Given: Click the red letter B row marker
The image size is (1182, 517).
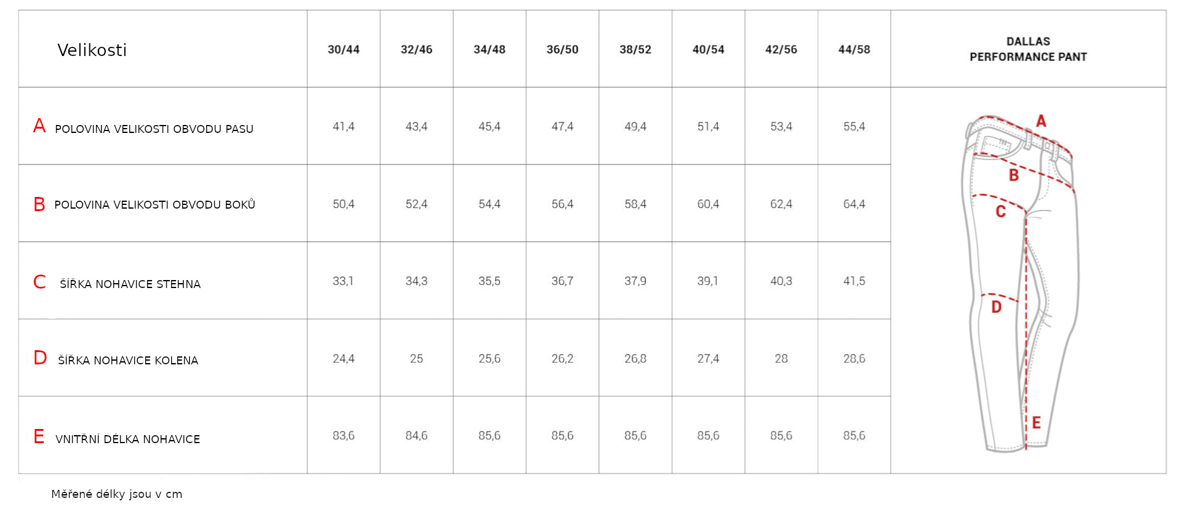Looking at the screenshot, I should pos(39,204).
